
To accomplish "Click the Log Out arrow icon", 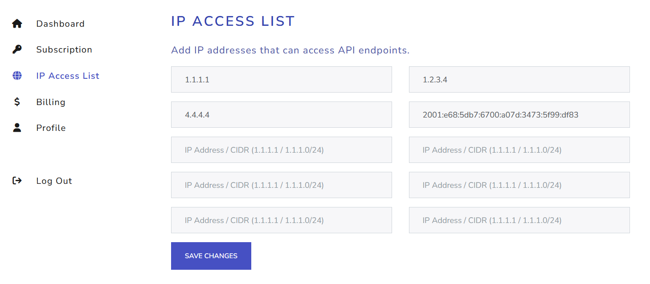I will click(x=17, y=181).
